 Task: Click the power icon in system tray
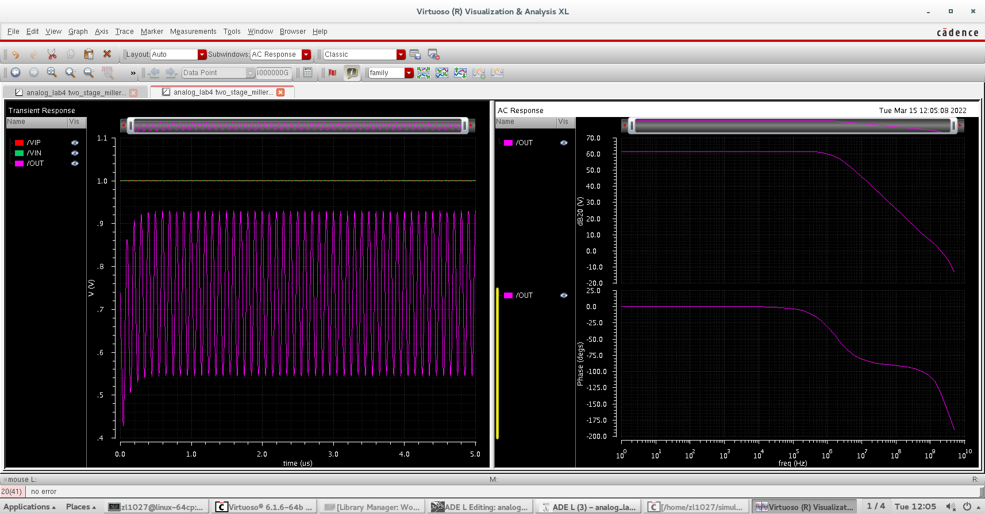click(967, 507)
